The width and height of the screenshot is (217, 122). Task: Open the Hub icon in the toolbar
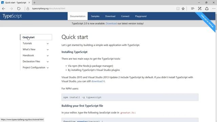click(x=193, y=8)
